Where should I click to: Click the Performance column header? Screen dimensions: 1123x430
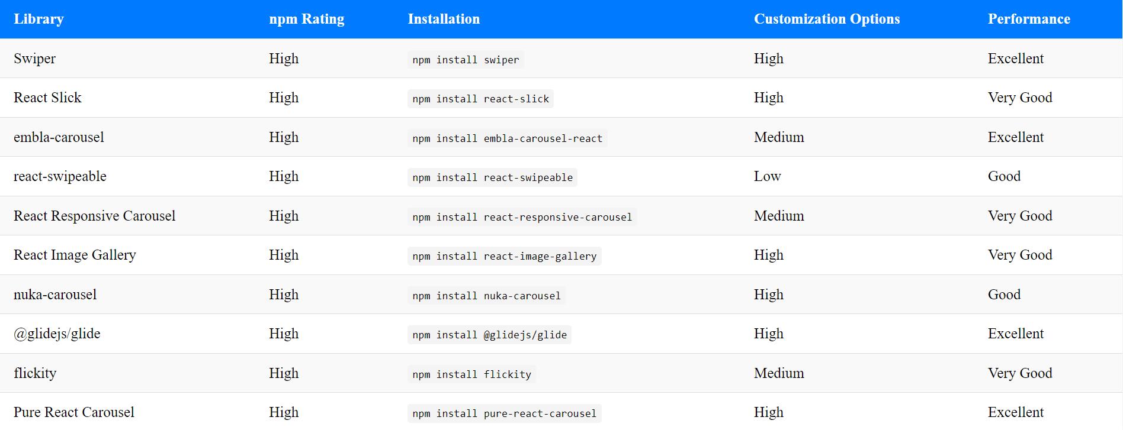pyautogui.click(x=1029, y=19)
